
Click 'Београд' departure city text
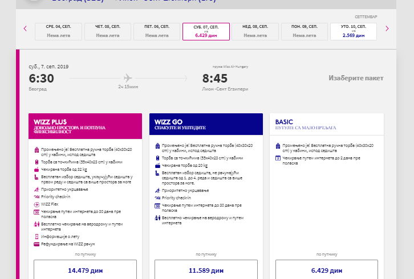tap(38, 89)
